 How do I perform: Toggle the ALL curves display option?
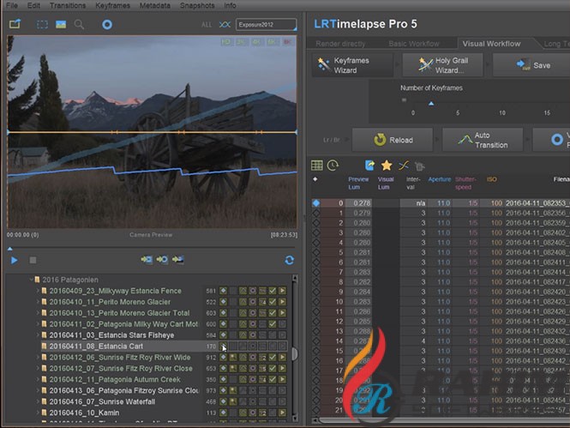tap(206, 25)
